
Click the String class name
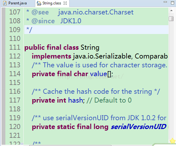point(90,48)
